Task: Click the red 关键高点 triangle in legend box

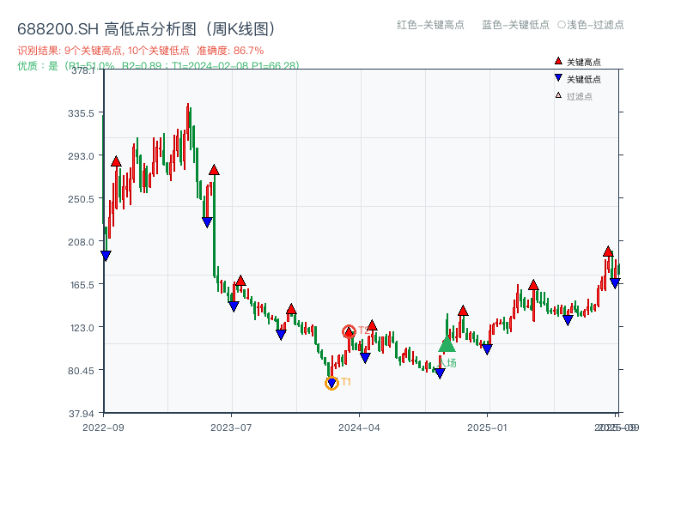Action: pos(558,61)
